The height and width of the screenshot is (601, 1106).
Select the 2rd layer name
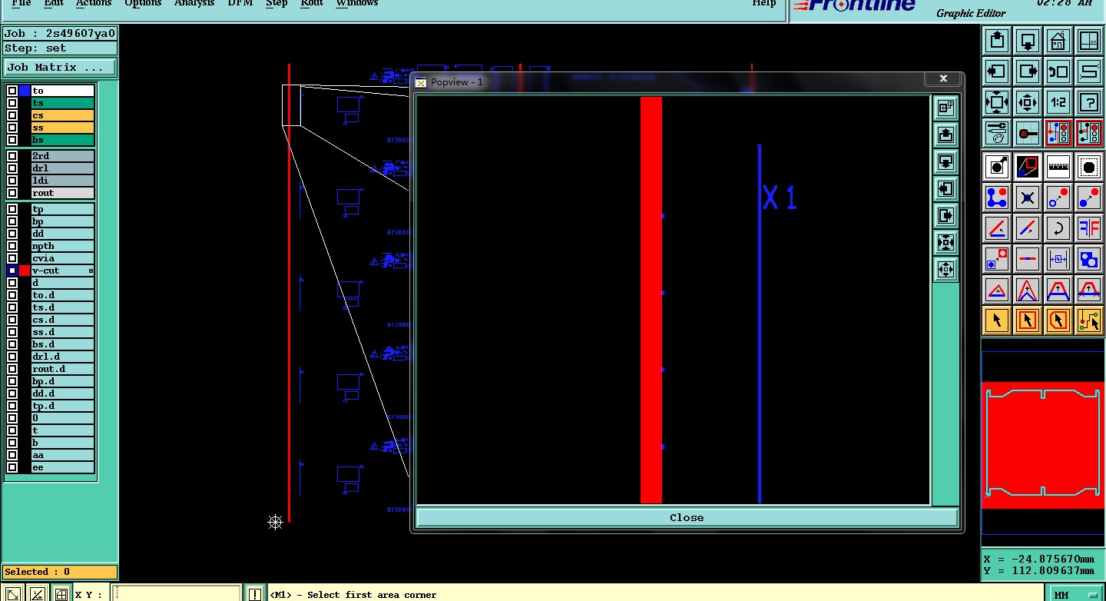(63, 156)
